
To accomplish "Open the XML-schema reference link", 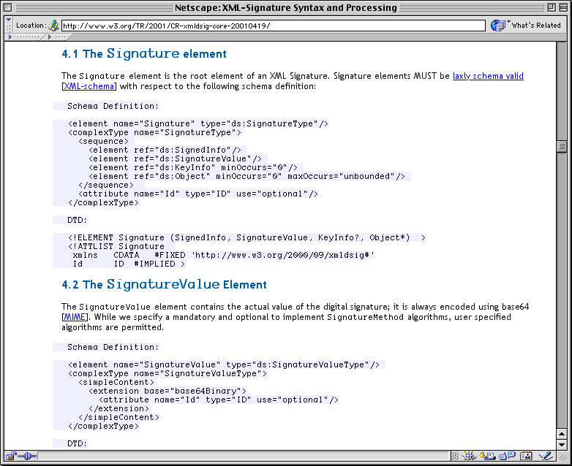I will pyautogui.click(x=89, y=86).
